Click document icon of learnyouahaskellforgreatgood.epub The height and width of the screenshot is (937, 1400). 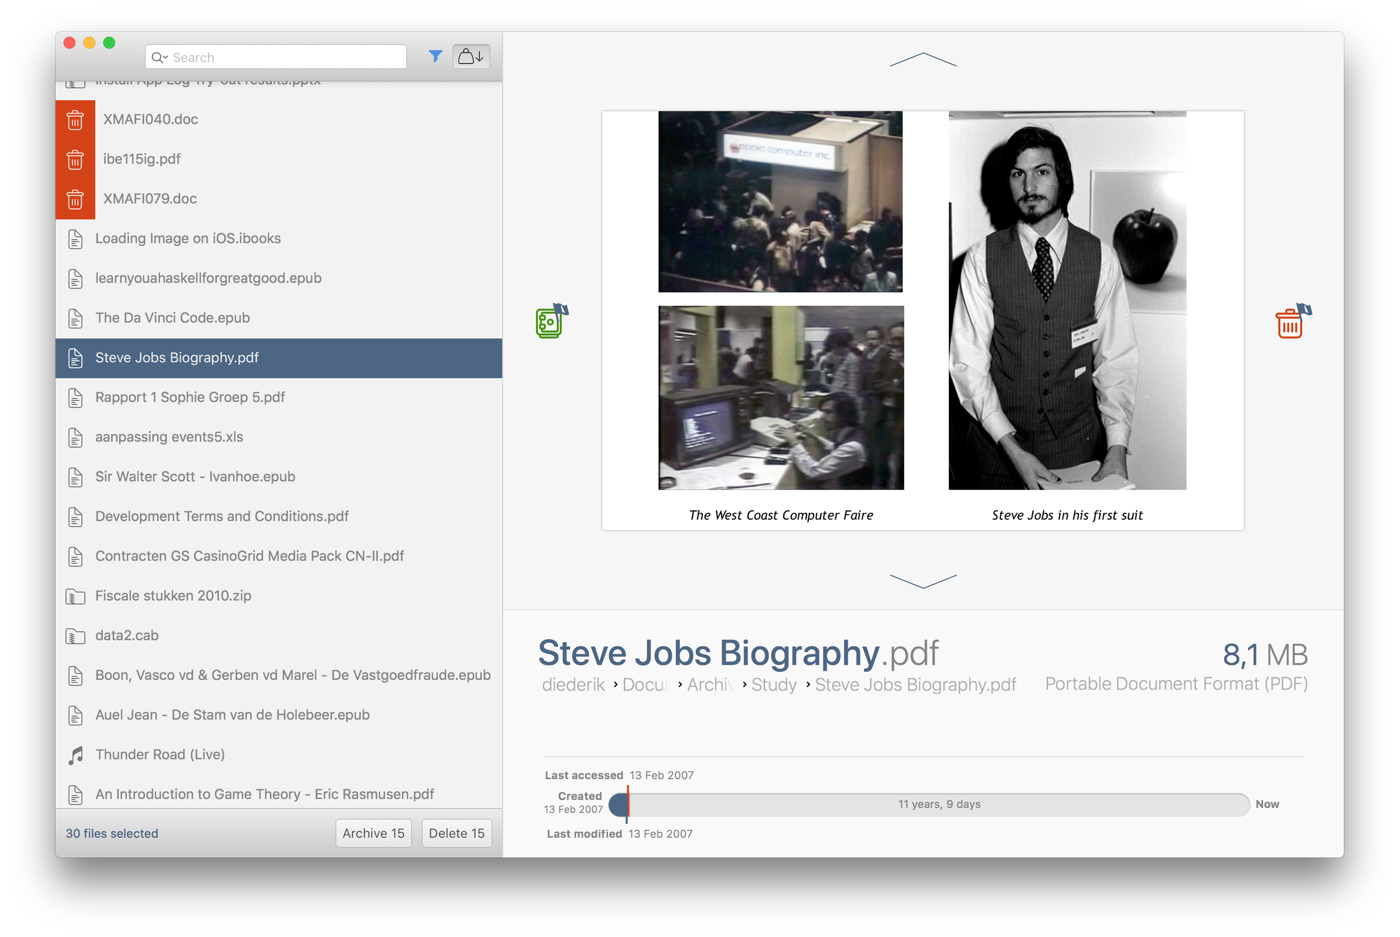[75, 278]
